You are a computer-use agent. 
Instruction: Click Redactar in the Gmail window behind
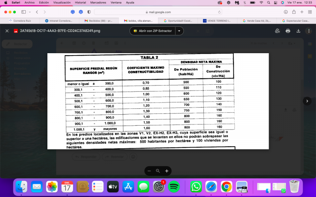pyautogui.click(x=17, y=44)
